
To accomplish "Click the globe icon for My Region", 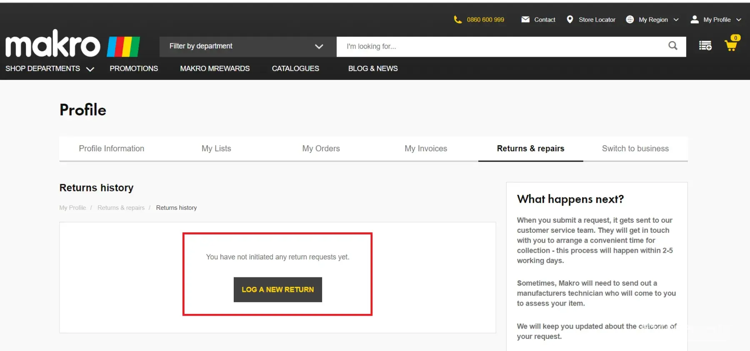I will pyautogui.click(x=630, y=20).
